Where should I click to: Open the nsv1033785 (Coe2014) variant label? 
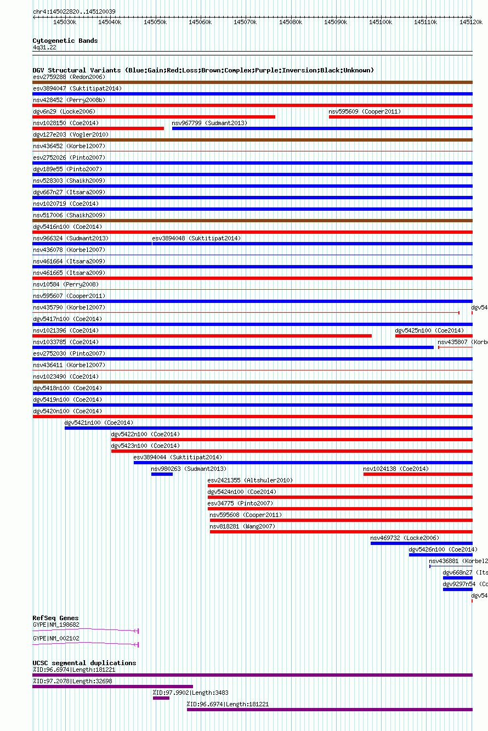66,342
